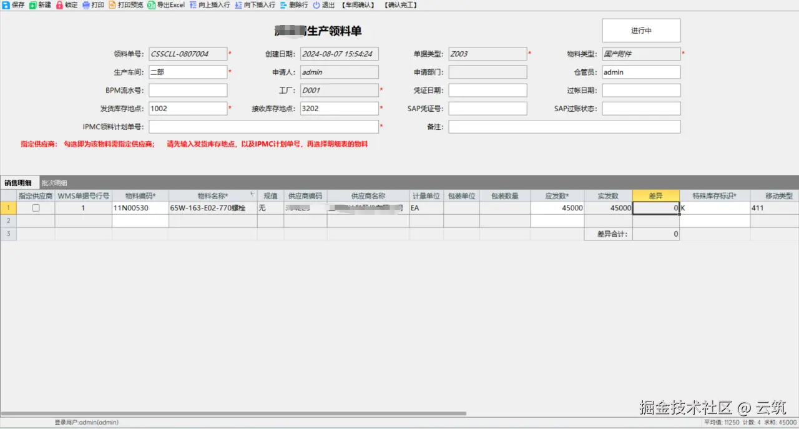799x429 pixels.
Task: Open filter icon on 物料名称* header
Action: point(252,194)
